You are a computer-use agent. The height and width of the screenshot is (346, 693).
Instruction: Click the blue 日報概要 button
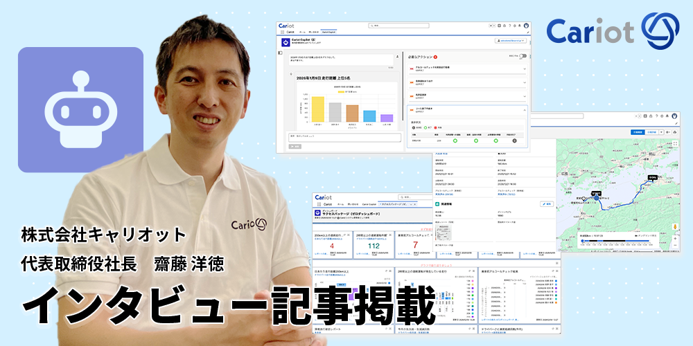638,132
